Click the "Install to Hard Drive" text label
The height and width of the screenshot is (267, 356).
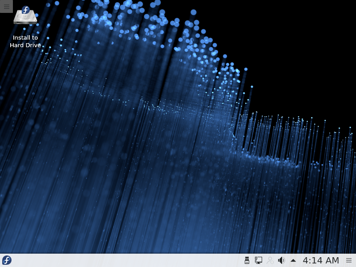click(25, 41)
